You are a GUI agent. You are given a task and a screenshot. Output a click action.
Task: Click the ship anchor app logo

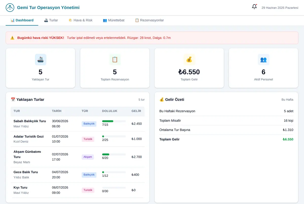click(x=10, y=8)
